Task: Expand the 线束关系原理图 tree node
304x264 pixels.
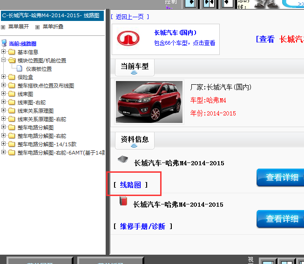Action: 3,110
